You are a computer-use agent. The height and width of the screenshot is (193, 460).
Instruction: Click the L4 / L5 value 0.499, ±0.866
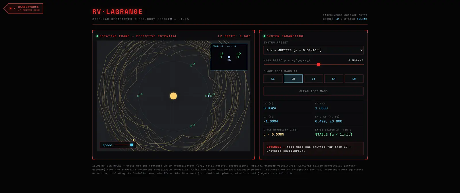click(329, 121)
